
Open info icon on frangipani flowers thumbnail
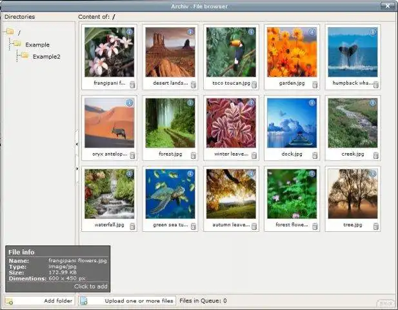point(130,32)
